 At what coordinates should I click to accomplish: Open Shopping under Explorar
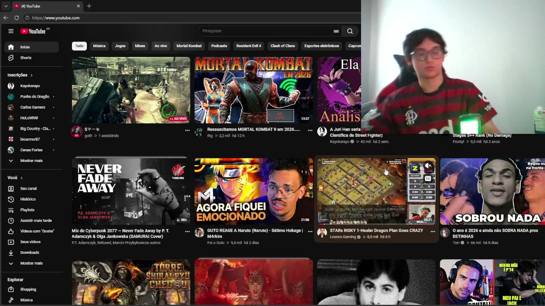[32, 289]
